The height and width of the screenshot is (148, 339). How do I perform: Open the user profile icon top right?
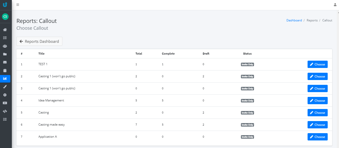[x=335, y=5]
